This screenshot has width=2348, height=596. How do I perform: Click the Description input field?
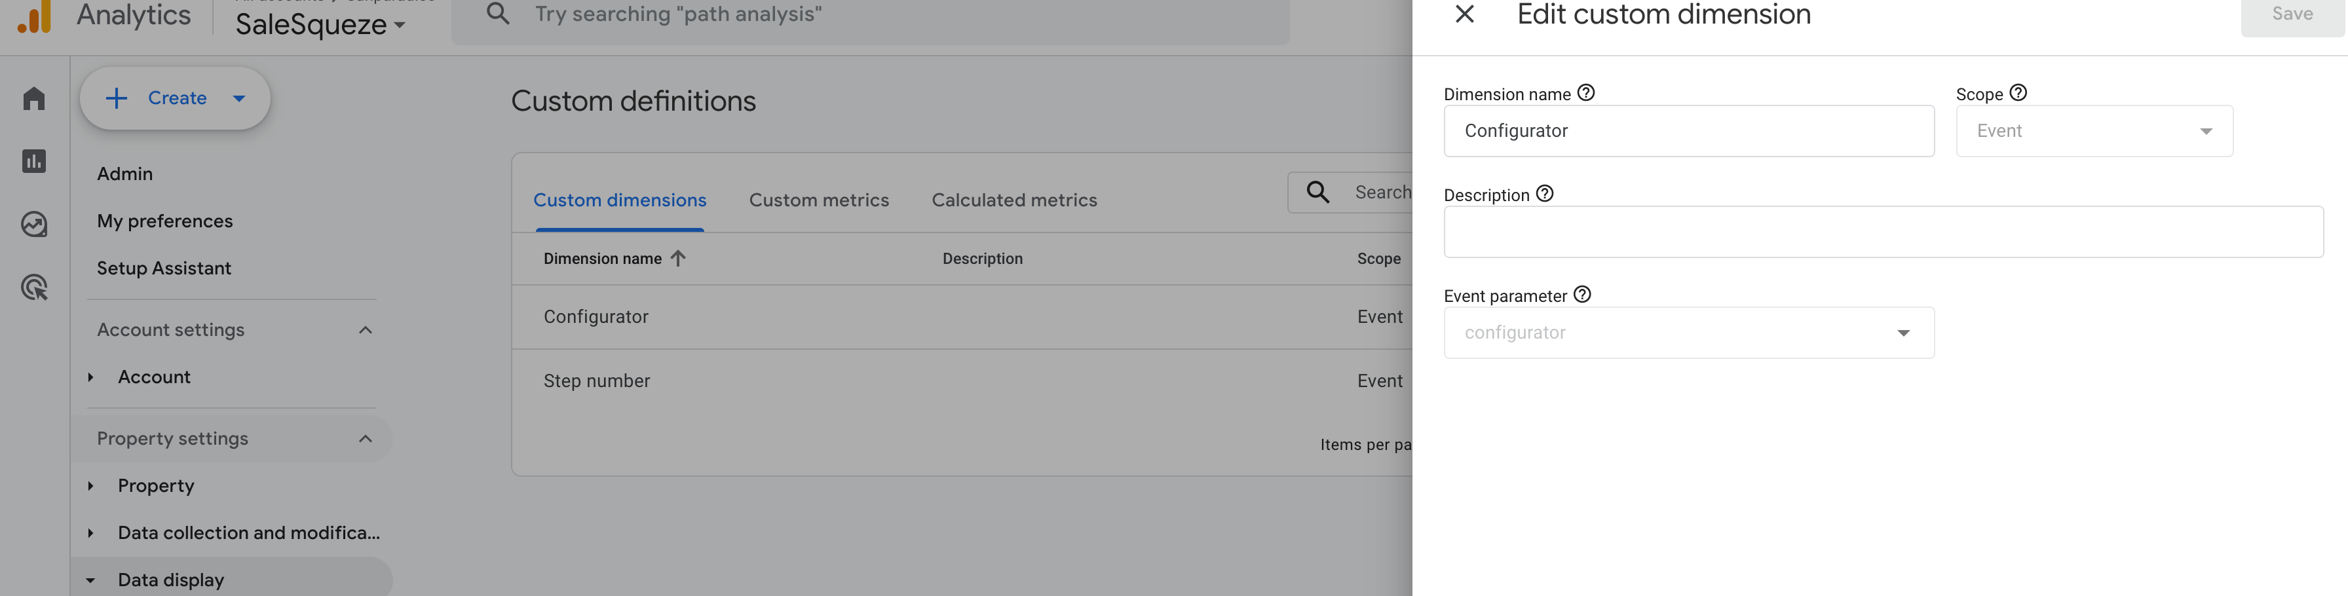tap(1883, 231)
